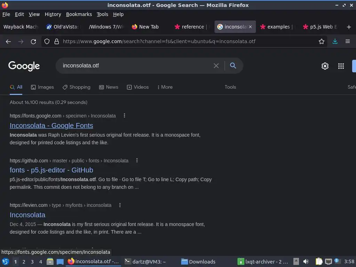Image resolution: width=356 pixels, height=267 pixels.
Task: Open the file manager taskbar launcher
Action: click(x=50, y=261)
